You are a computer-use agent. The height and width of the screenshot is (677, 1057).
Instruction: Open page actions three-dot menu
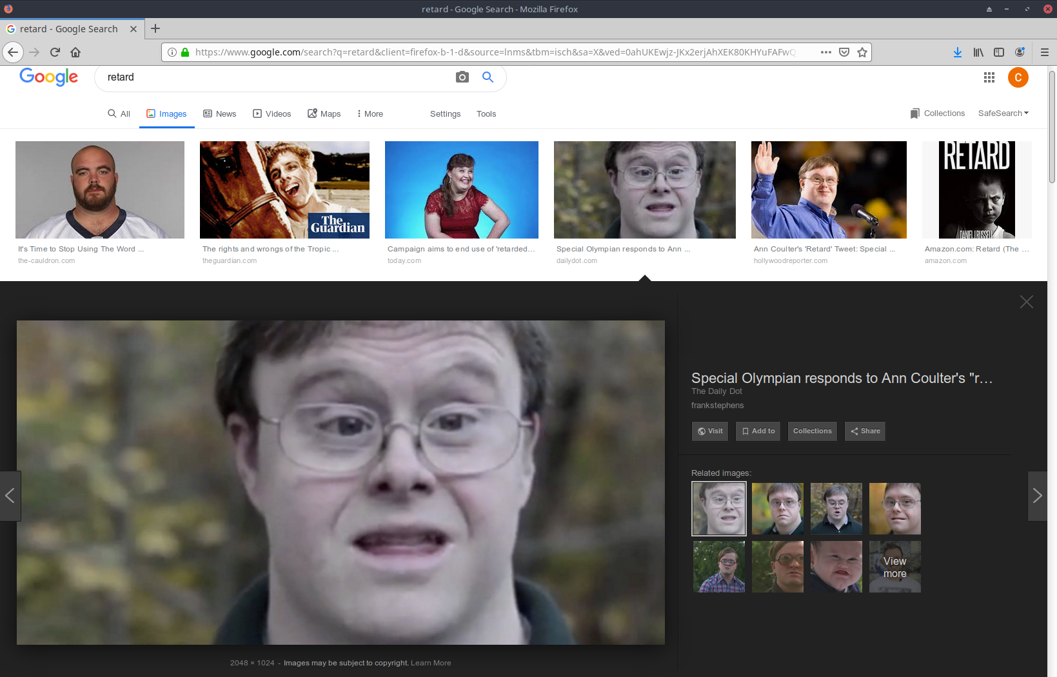826,52
